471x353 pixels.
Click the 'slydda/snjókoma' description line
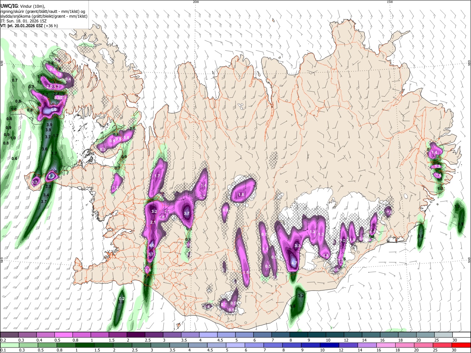(44, 16)
